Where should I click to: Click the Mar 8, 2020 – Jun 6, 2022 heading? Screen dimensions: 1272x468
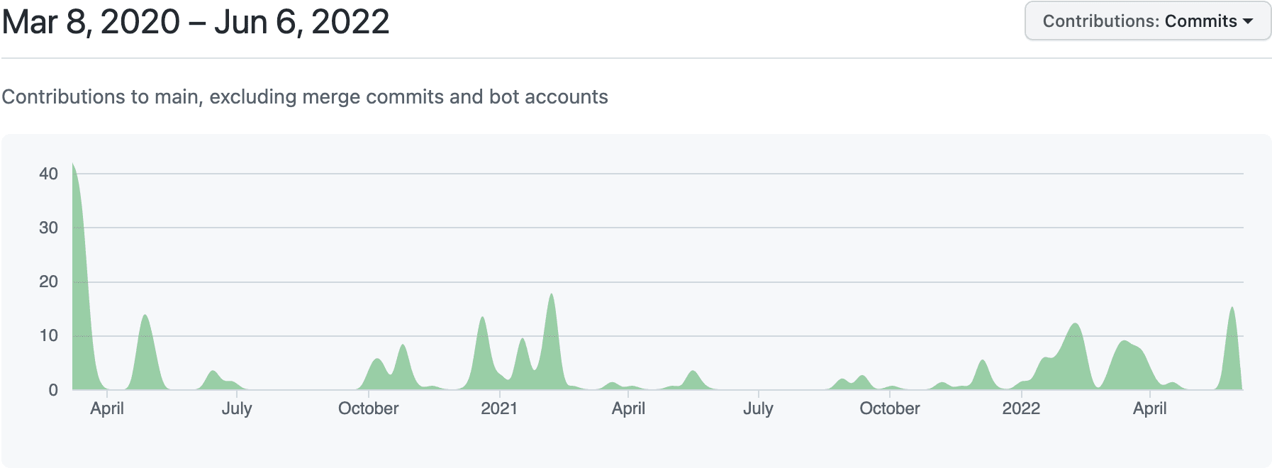point(196,22)
